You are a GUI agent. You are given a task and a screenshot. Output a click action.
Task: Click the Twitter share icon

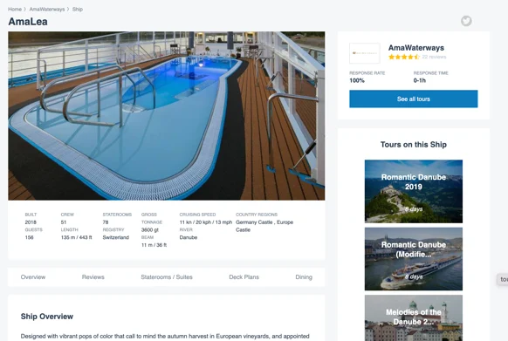[x=466, y=21]
